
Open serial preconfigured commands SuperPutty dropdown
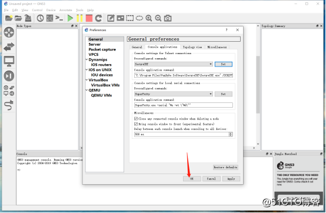(174, 94)
